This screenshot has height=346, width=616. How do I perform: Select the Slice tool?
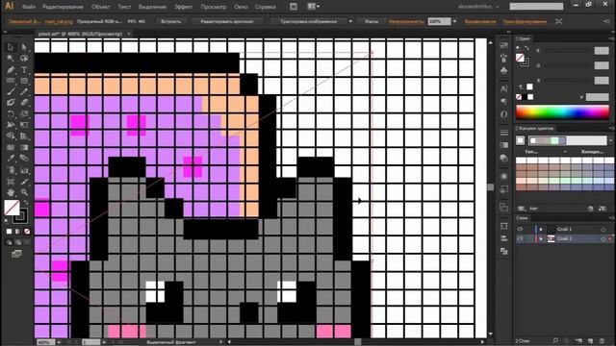click(24, 182)
